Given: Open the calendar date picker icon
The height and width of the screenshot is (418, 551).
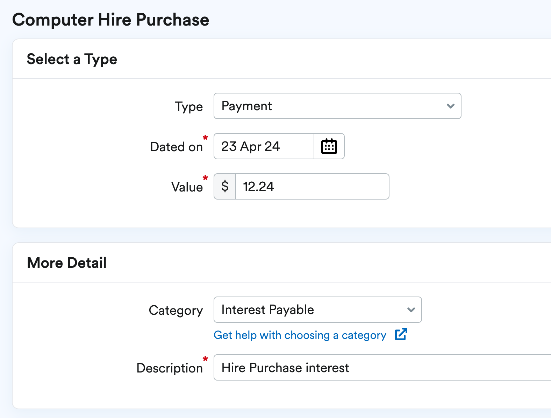Looking at the screenshot, I should [329, 146].
